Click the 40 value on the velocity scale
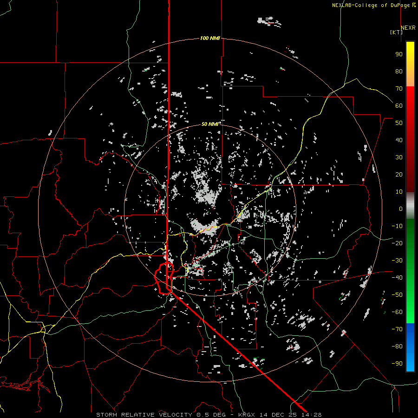Screen dimensions: 418x418 click(399, 140)
